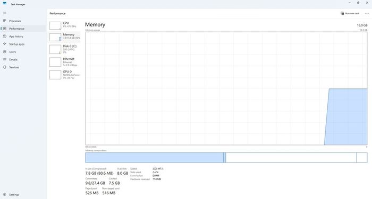
Task: Open the Details page
Action: [23, 60]
